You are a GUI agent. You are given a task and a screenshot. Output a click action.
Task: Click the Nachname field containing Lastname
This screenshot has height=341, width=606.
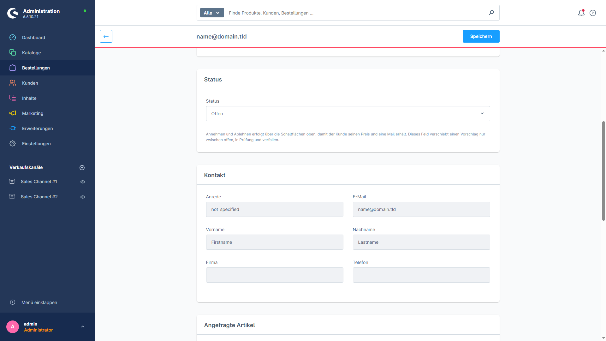pos(421,242)
